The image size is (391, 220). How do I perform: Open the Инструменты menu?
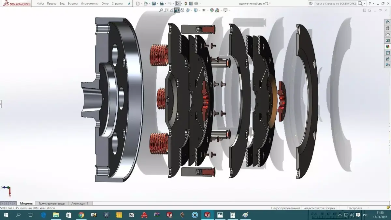coord(90,4)
